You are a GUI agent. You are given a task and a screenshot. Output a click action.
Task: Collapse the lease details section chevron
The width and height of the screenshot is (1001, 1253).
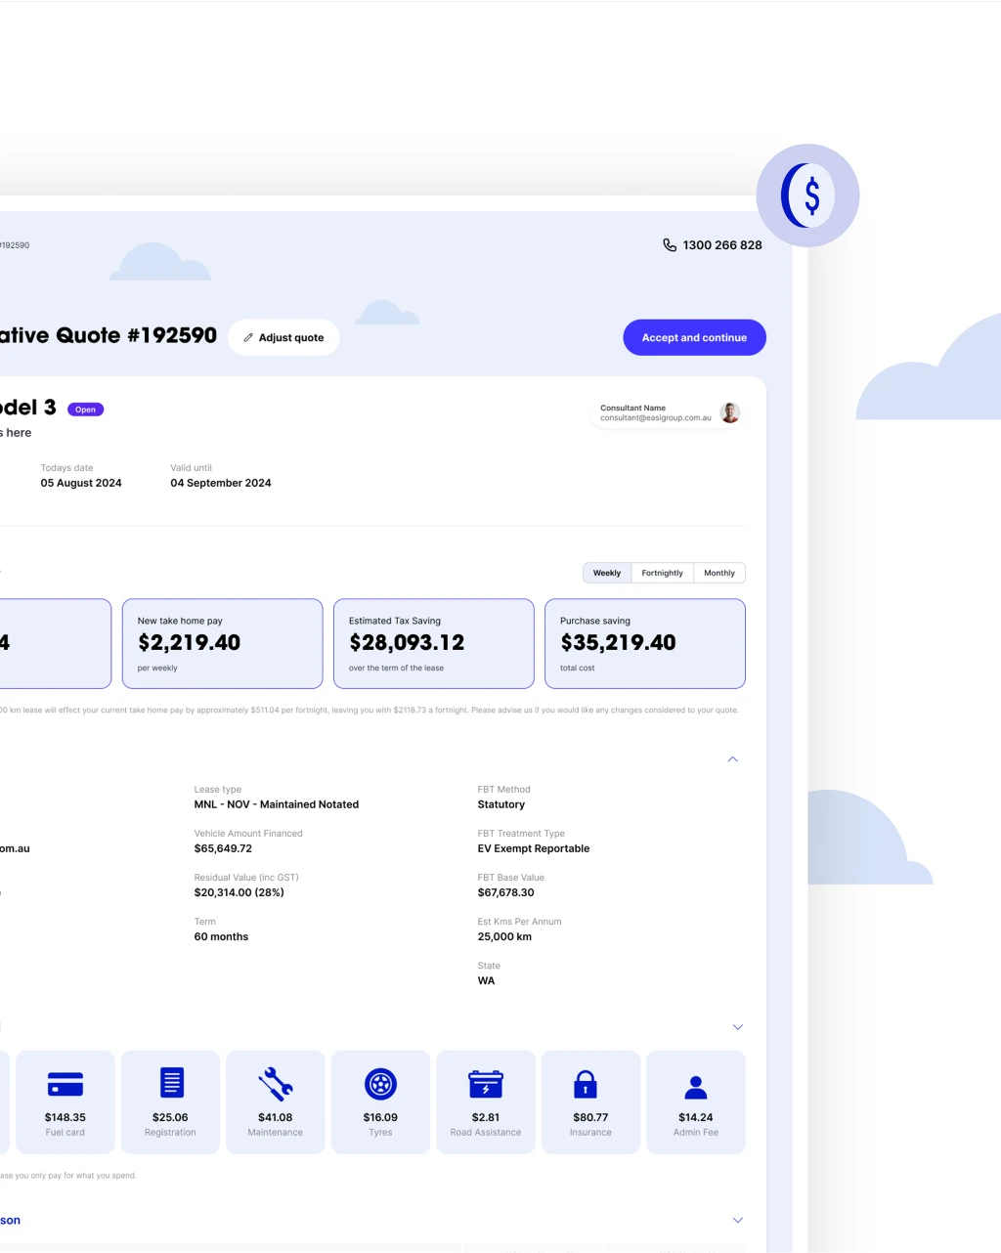(x=733, y=759)
